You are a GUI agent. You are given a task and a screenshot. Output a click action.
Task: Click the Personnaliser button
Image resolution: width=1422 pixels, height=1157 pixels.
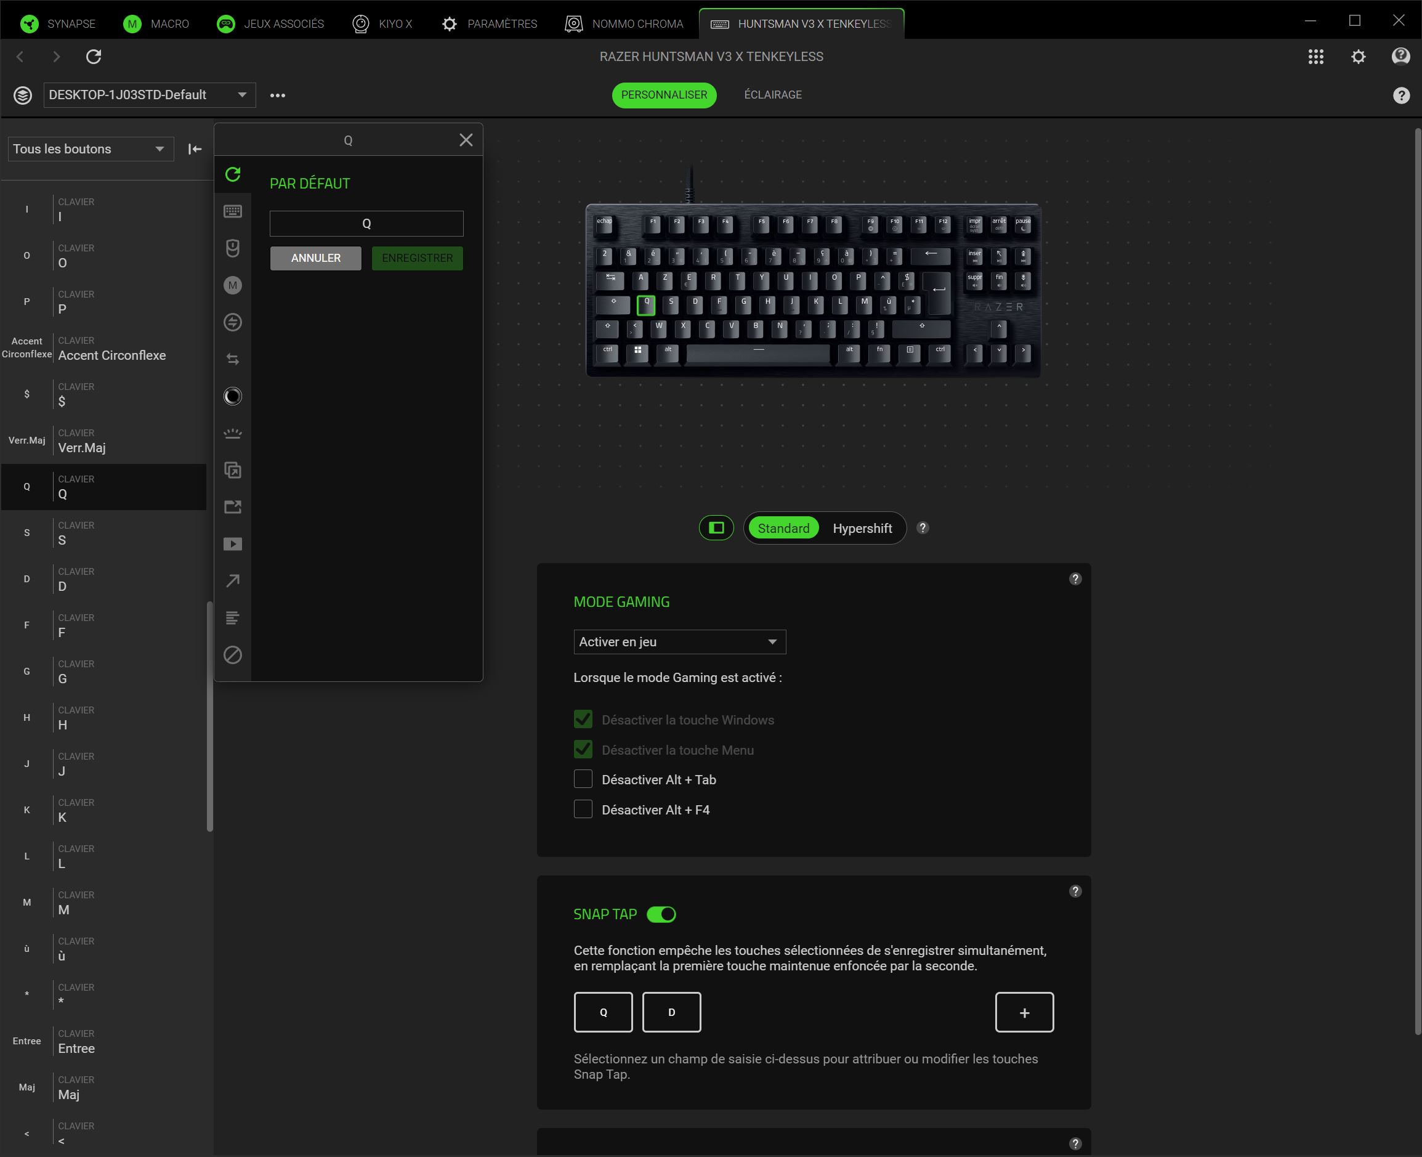coord(664,95)
